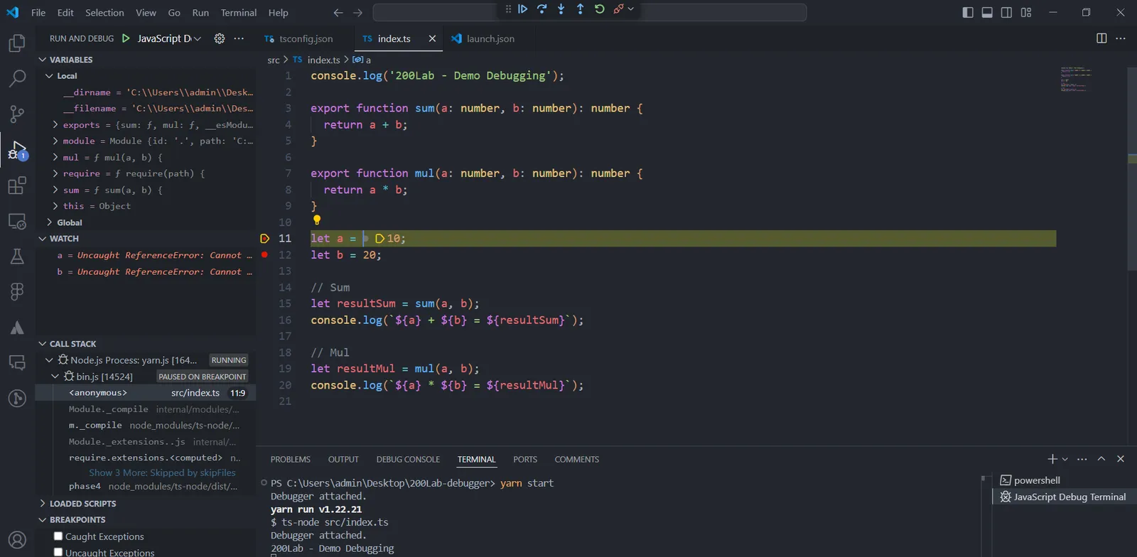Expand the Global scope
Image resolution: width=1137 pixels, height=557 pixels.
click(x=49, y=222)
